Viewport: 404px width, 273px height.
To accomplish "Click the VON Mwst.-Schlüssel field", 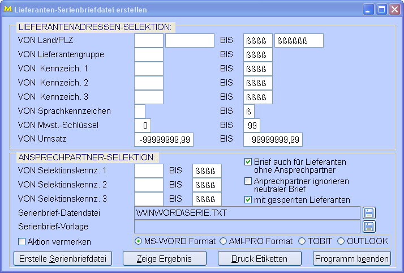I will click(143, 125).
